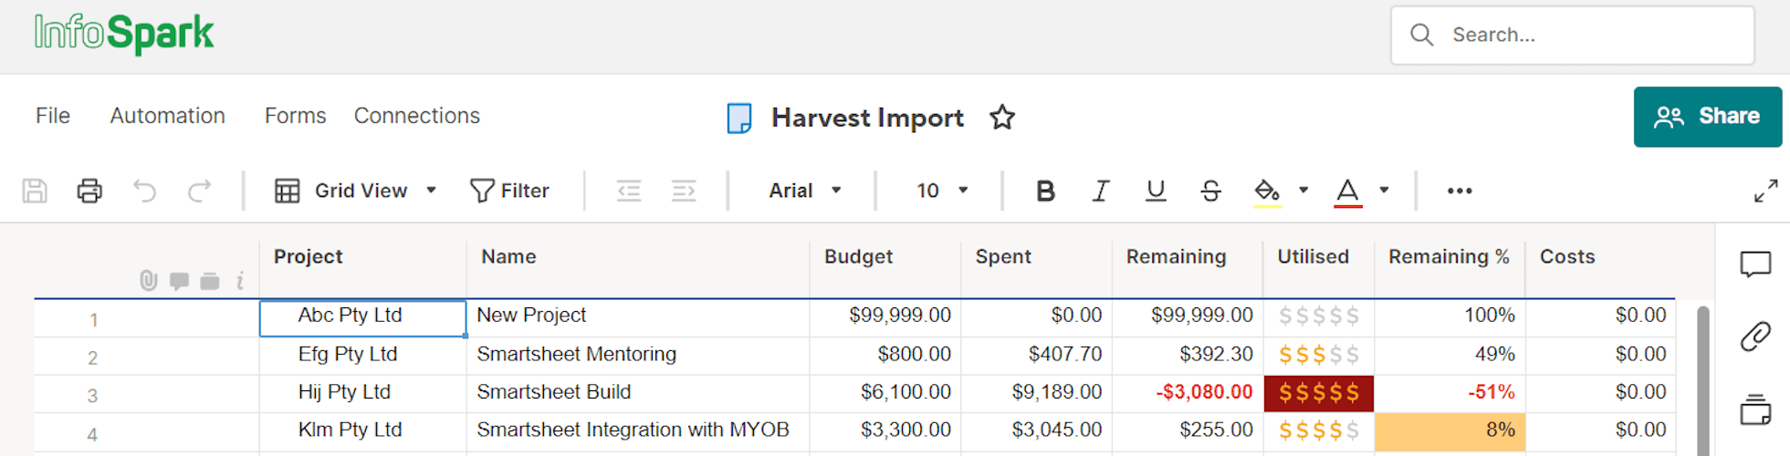
Task: Open the Grid View dropdown
Action: pyautogui.click(x=356, y=191)
